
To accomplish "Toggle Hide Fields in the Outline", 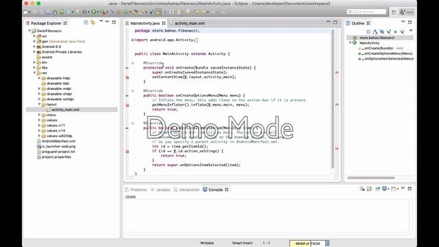I will click(382, 32).
